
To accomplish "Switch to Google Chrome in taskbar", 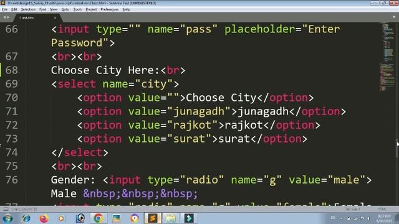I will [99, 218].
